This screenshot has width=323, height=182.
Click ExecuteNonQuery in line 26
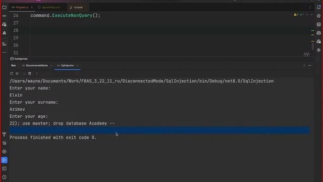pyautogui.click(x=72, y=16)
